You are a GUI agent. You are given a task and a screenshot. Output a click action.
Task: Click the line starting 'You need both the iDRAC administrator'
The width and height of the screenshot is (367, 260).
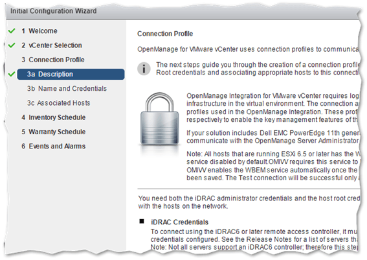249,198
